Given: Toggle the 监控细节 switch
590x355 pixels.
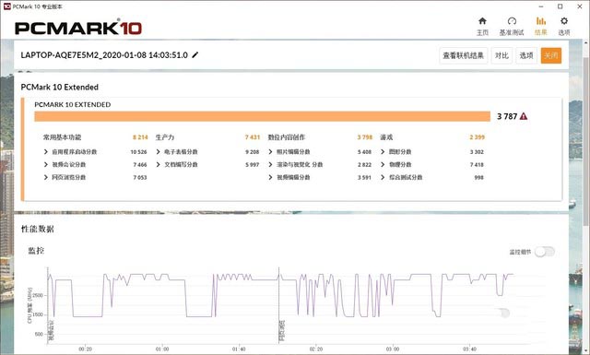Looking at the screenshot, I should [545, 252].
